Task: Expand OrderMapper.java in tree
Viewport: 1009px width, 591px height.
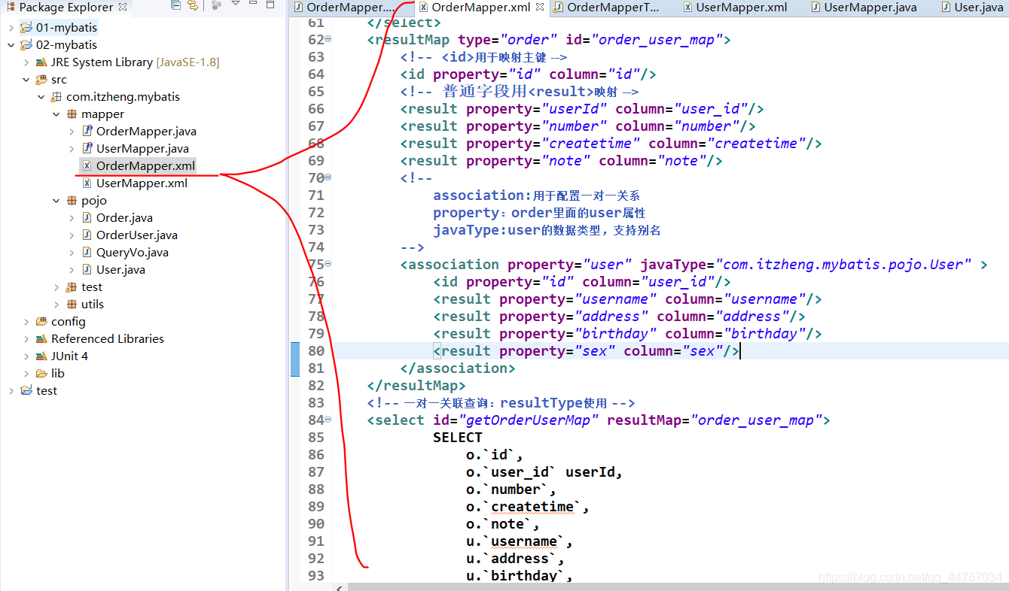Action: pyautogui.click(x=71, y=132)
